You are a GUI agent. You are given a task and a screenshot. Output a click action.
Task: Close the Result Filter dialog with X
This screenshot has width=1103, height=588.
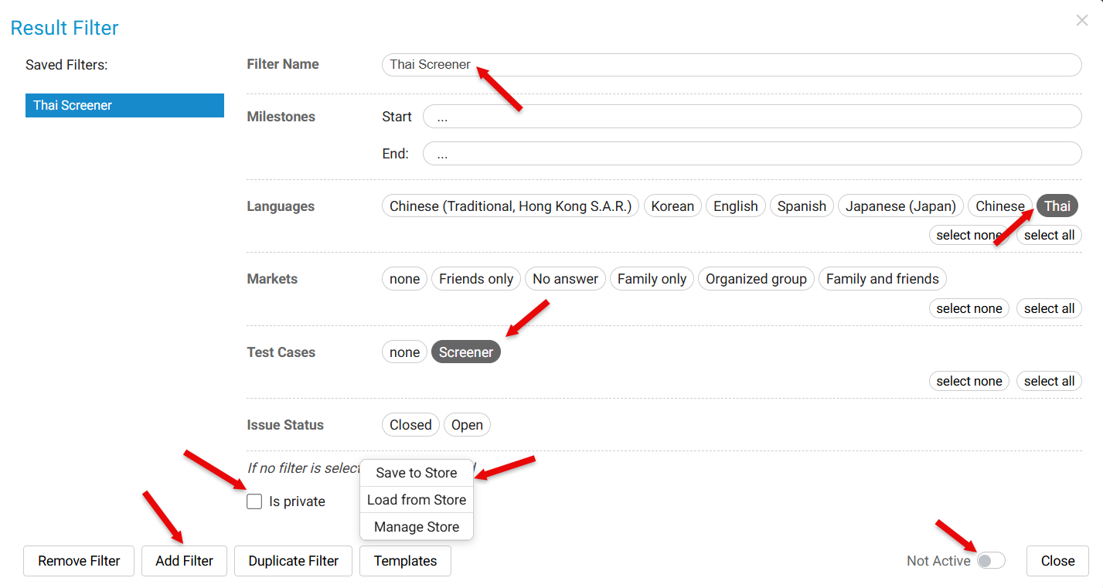click(1081, 21)
